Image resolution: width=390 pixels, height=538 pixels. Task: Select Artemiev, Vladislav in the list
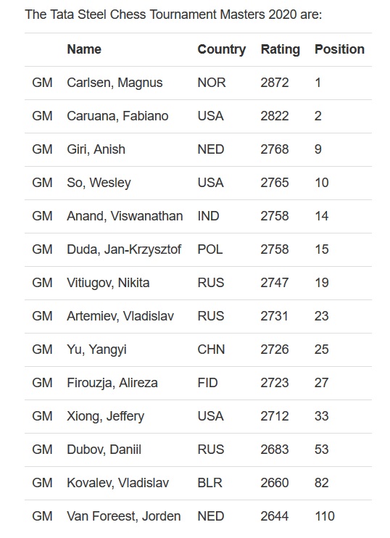tap(120, 316)
